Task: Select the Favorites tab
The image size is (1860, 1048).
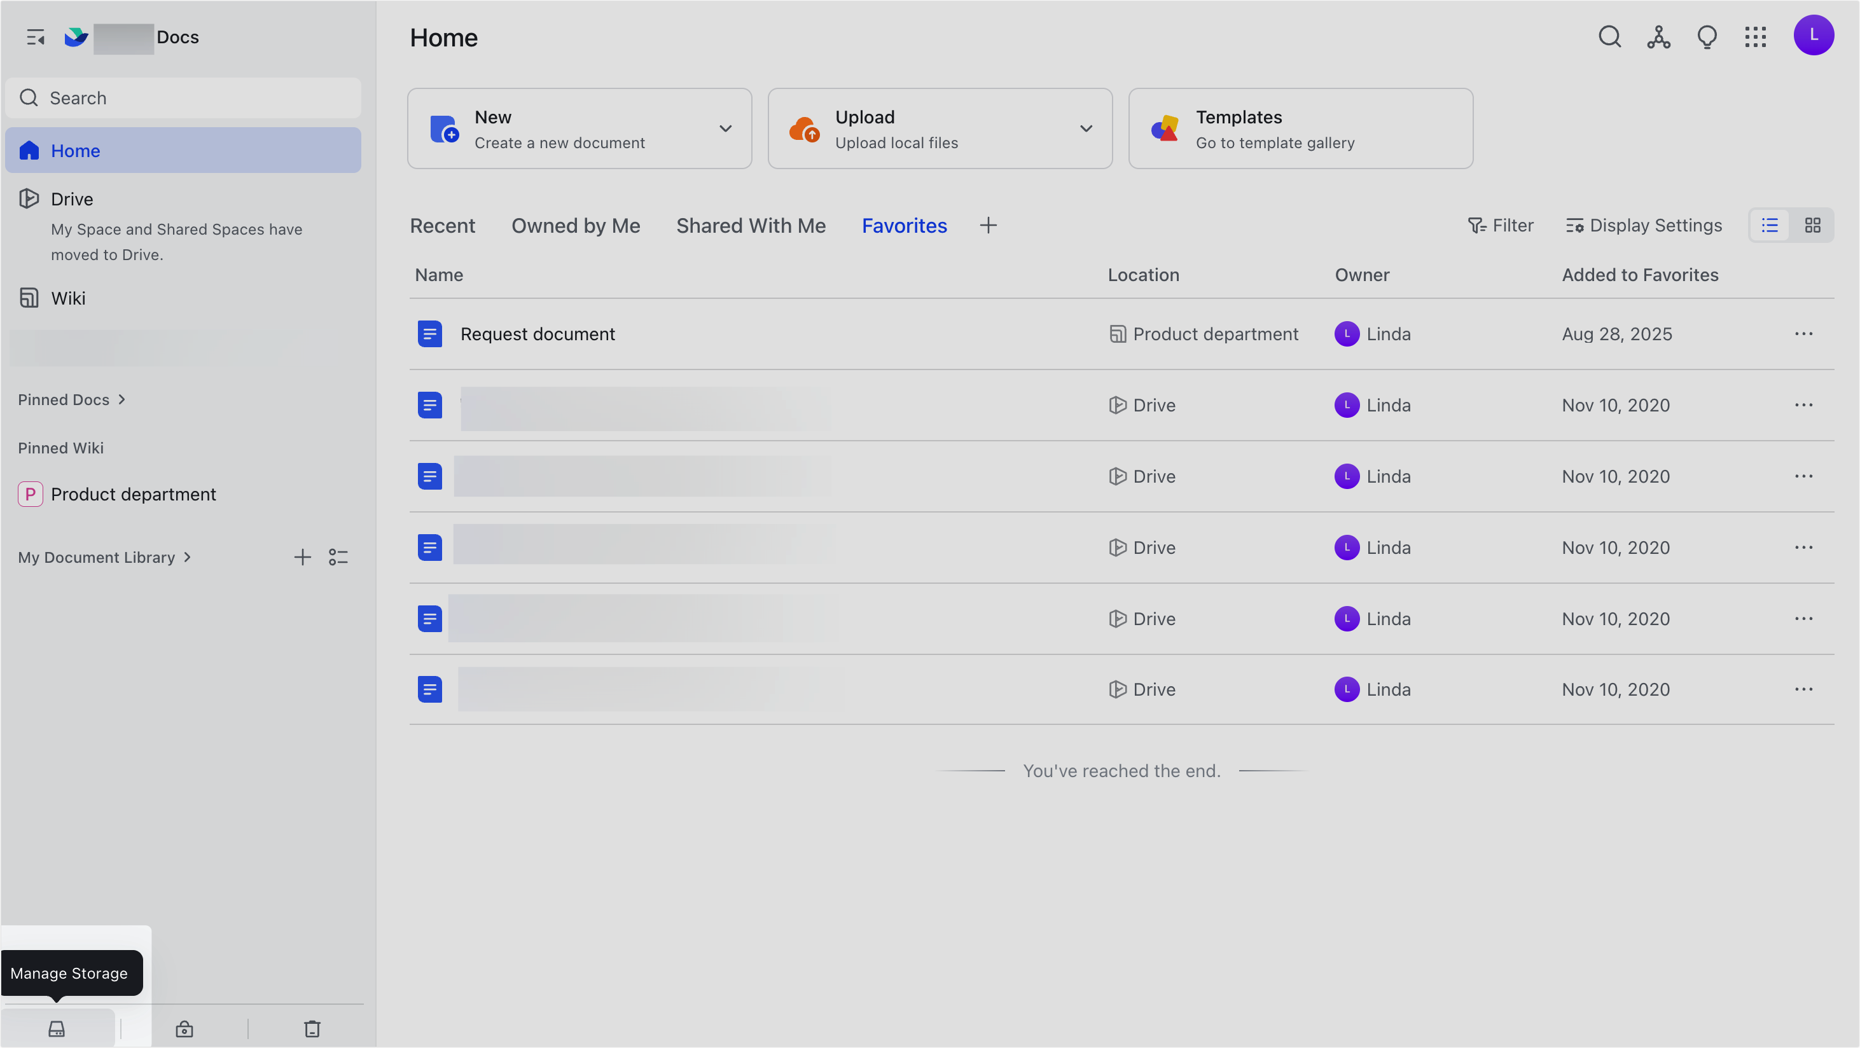Action: [x=904, y=225]
